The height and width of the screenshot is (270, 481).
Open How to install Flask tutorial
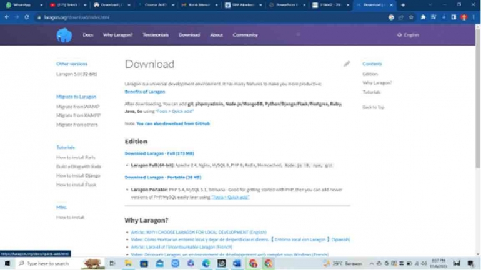[x=76, y=185]
